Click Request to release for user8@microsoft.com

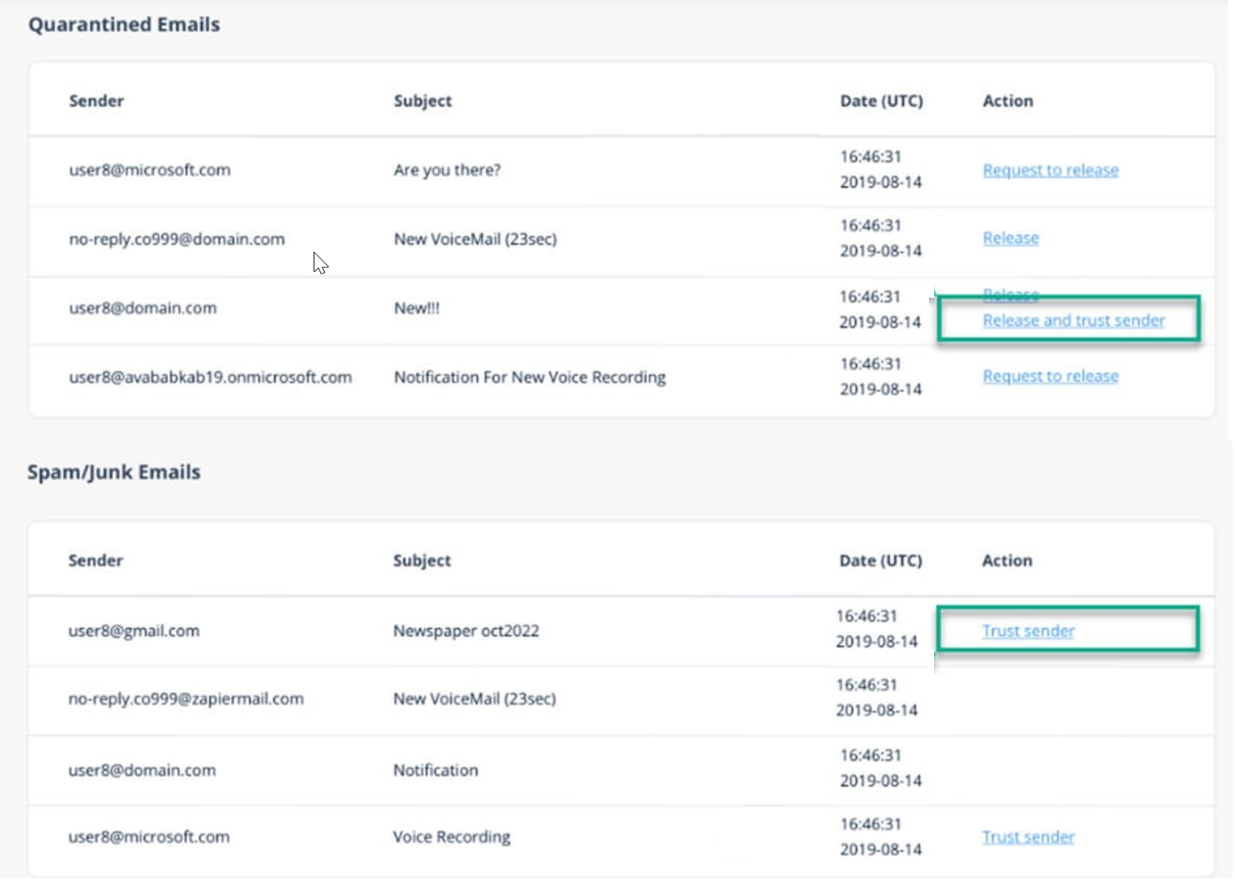(1050, 170)
